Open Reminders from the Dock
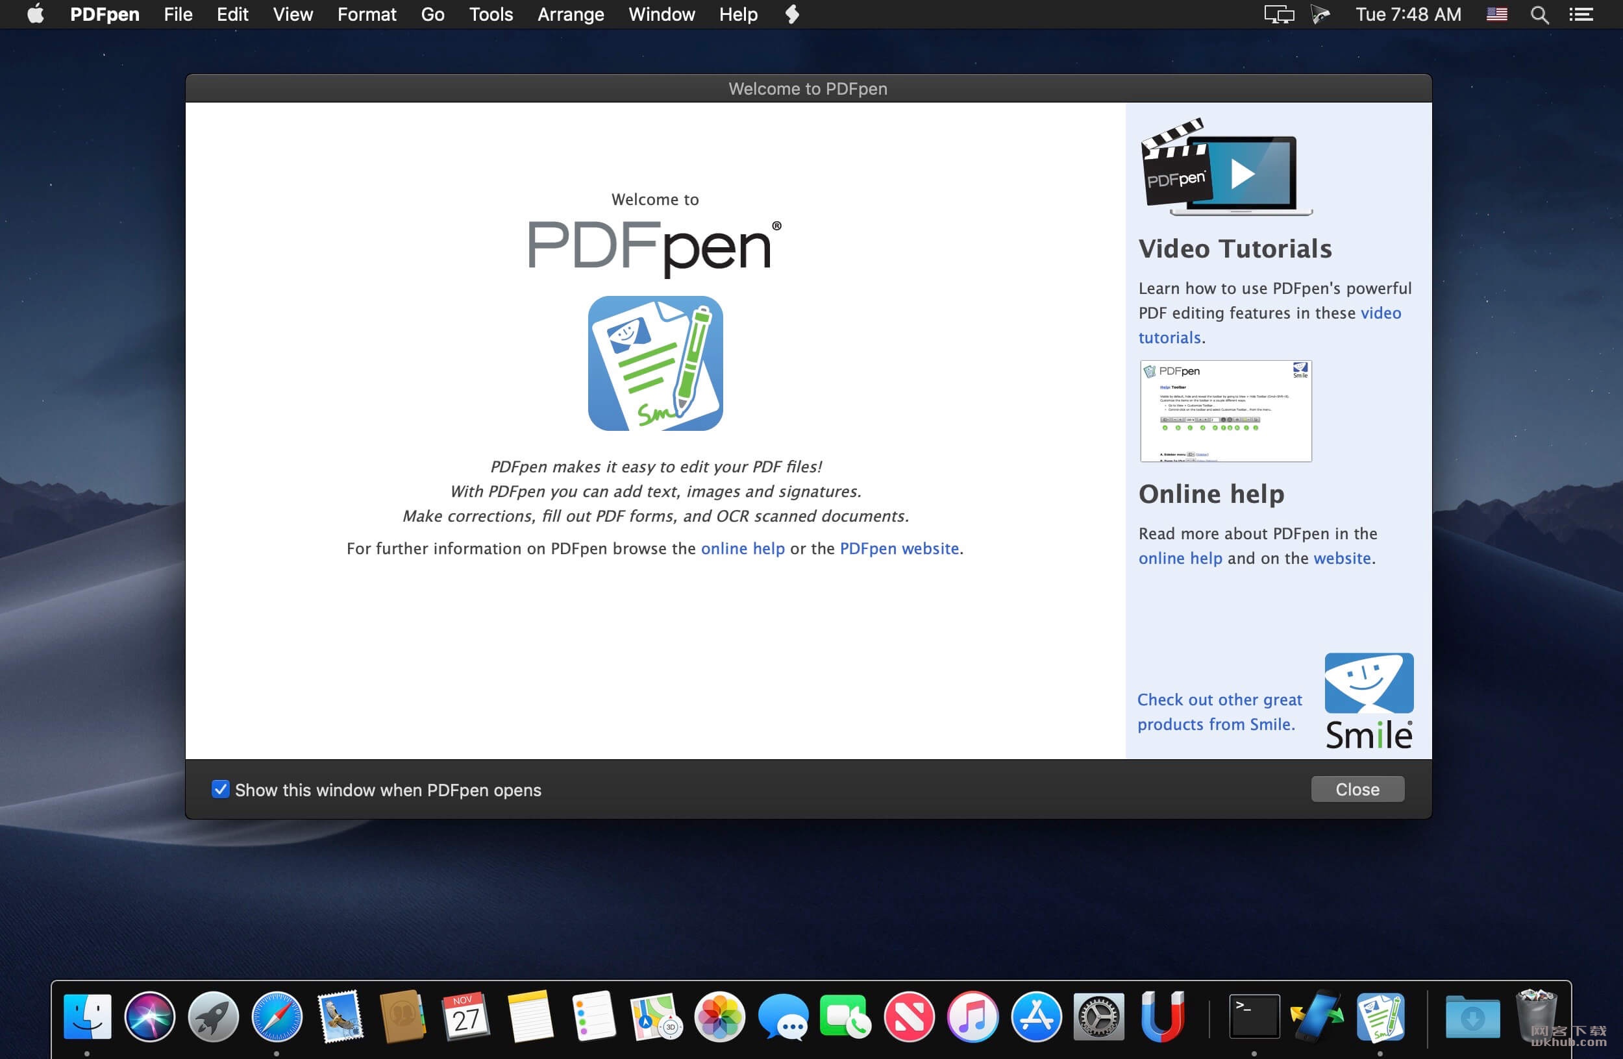Screen dimensions: 1623x1059 tap(593, 1017)
